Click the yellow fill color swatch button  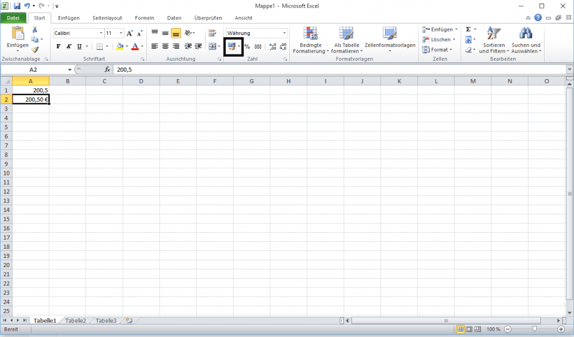point(120,46)
